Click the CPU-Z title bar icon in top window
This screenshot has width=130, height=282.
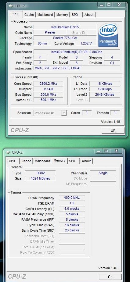[11, 6]
